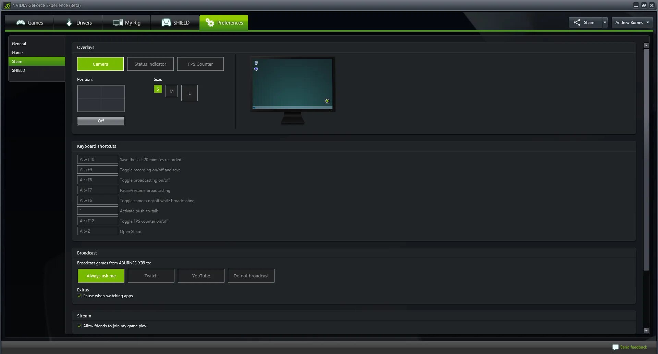The image size is (658, 354).
Task: Set overlay size to S
Action: (x=158, y=89)
